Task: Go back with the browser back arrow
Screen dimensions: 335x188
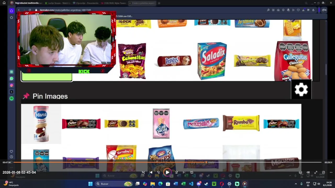Action: tap(19, 10)
